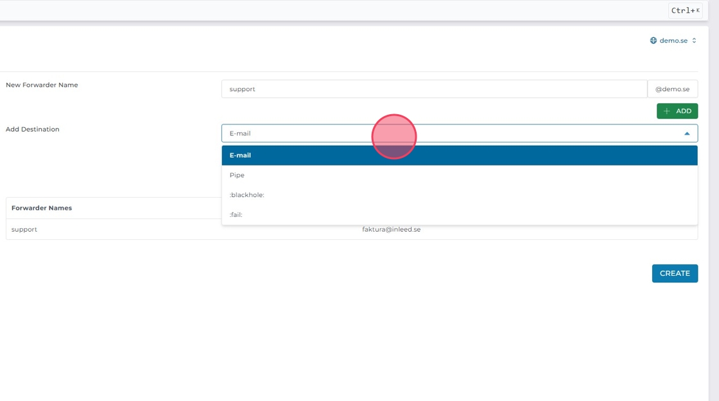Click the plus icon on ADD button
This screenshot has height=401, width=719.
[666, 111]
